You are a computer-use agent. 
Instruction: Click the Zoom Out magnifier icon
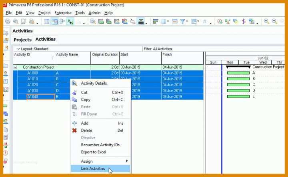click(x=274, y=21)
